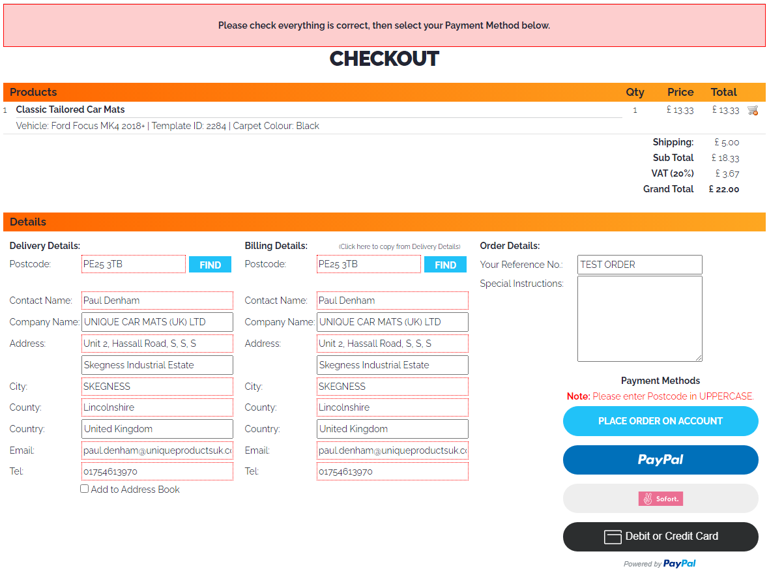Click FIND next to Delivery Postcode
This screenshot has width=769, height=573.
(210, 265)
